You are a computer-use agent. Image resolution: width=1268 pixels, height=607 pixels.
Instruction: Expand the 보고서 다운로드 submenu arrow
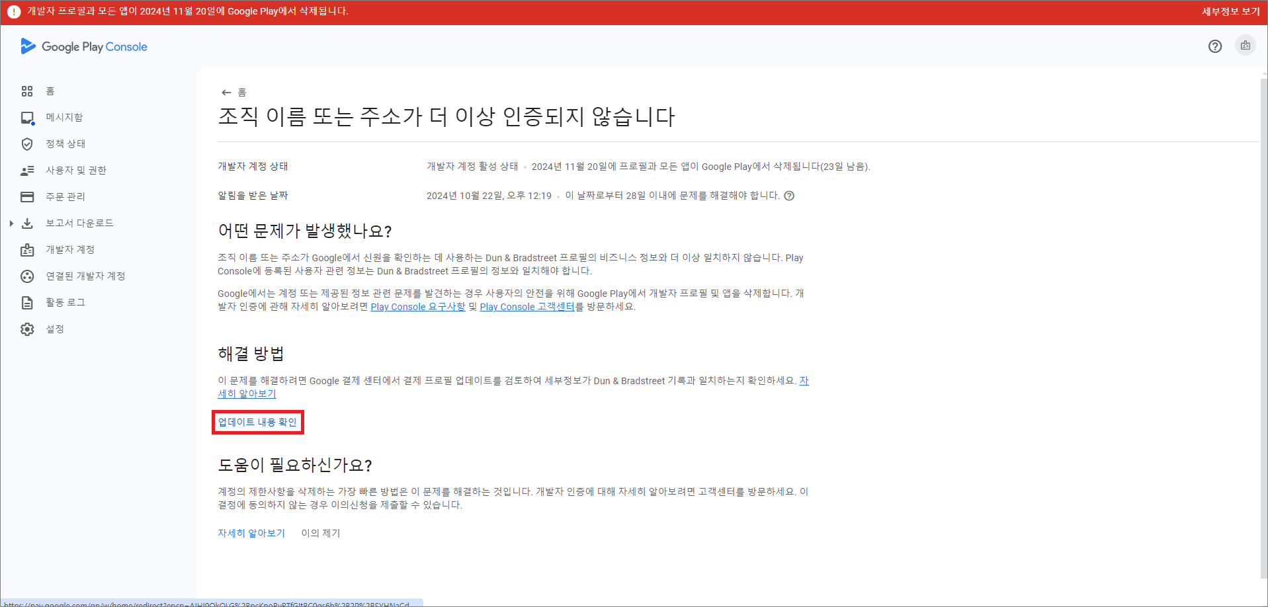coord(11,223)
